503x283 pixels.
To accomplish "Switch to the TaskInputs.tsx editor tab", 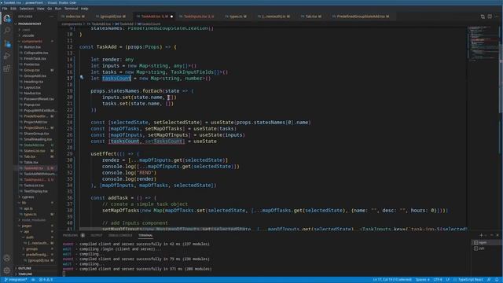I will [199, 17].
